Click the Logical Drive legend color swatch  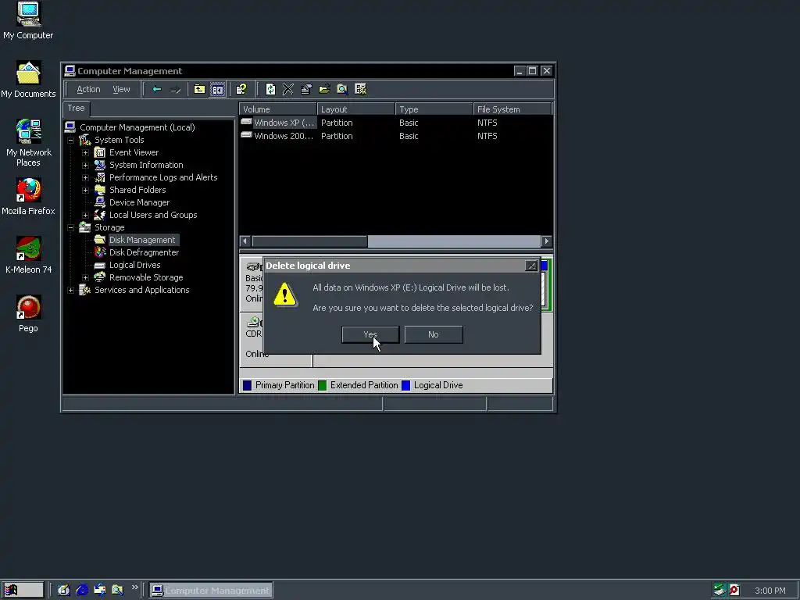coord(405,385)
